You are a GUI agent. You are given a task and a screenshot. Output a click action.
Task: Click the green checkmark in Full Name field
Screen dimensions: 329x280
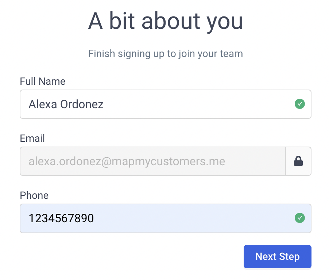pyautogui.click(x=299, y=104)
